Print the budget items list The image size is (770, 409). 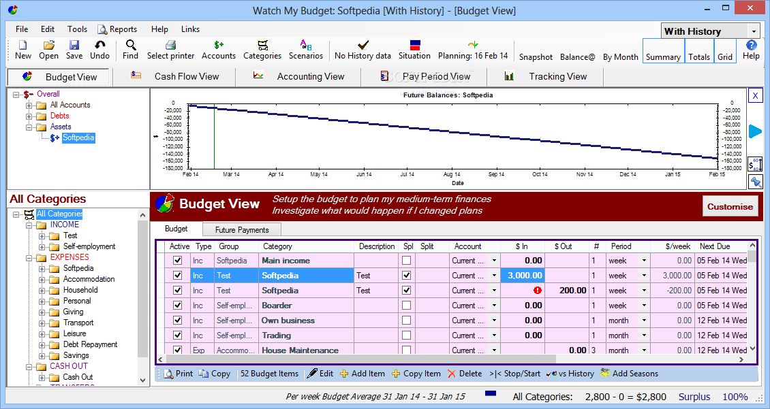tap(179, 374)
